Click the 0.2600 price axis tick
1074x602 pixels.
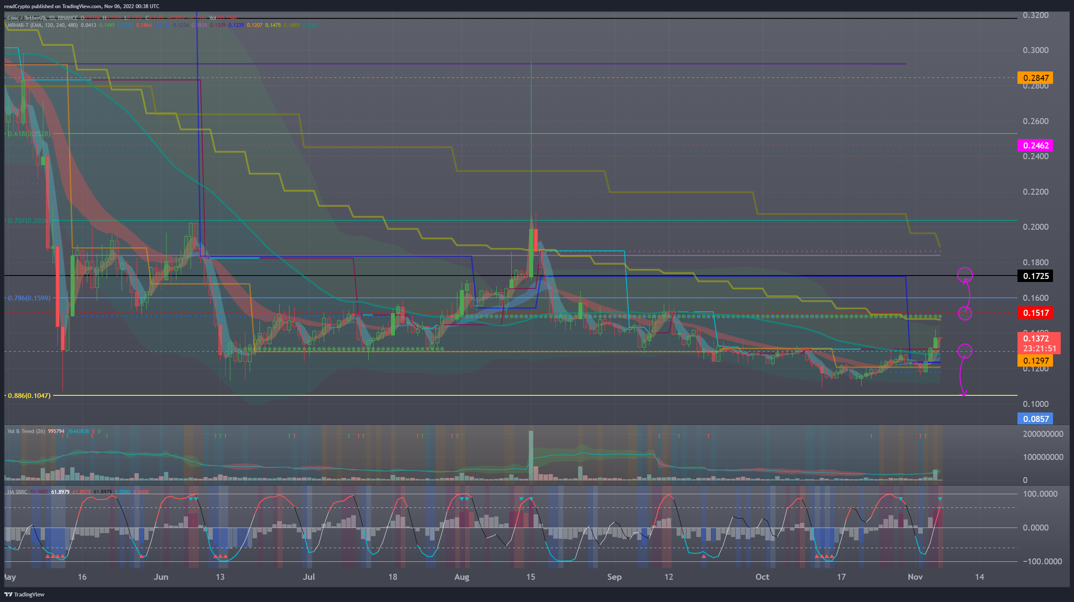pos(1035,121)
